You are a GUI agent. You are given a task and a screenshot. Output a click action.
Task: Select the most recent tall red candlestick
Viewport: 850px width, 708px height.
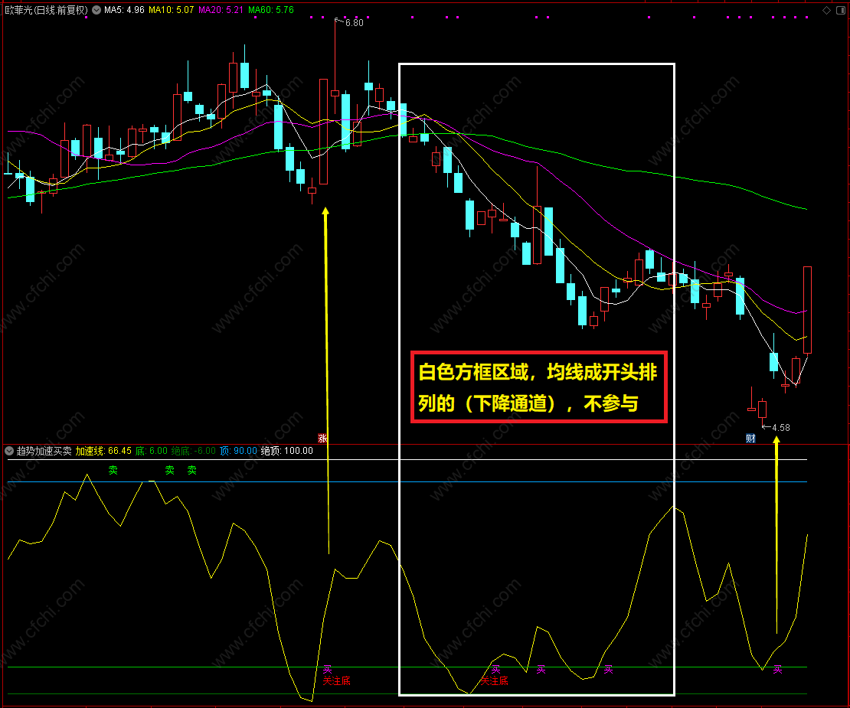[x=807, y=310]
